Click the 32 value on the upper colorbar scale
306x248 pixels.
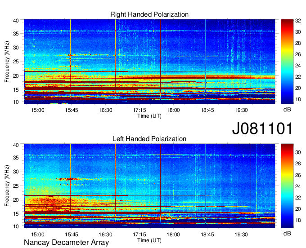[298, 21]
